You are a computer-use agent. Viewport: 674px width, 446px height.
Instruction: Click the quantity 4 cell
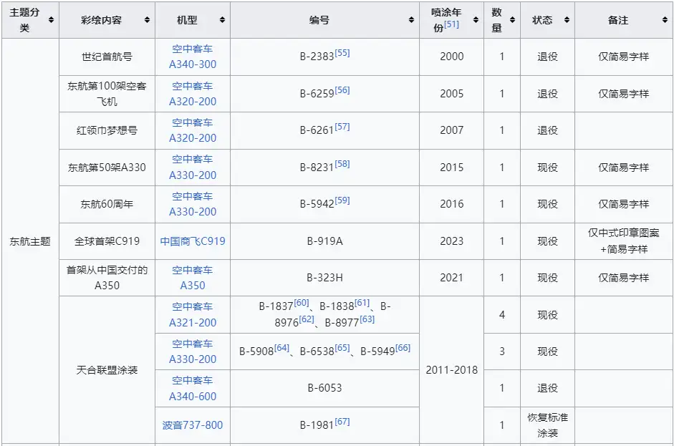tap(502, 314)
